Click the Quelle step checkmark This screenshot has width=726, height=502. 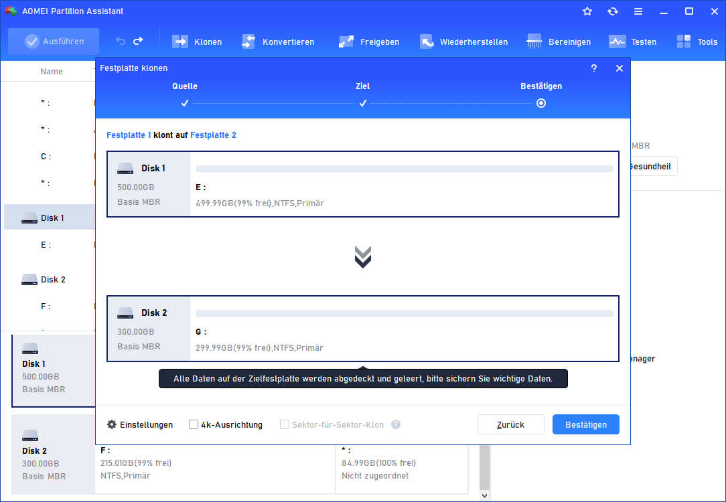click(x=185, y=103)
